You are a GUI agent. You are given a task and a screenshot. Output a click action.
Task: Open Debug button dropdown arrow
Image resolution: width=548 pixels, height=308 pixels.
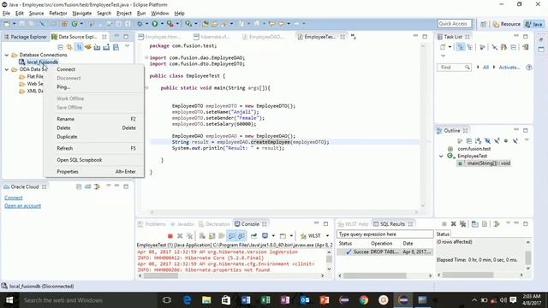(x=146, y=24)
